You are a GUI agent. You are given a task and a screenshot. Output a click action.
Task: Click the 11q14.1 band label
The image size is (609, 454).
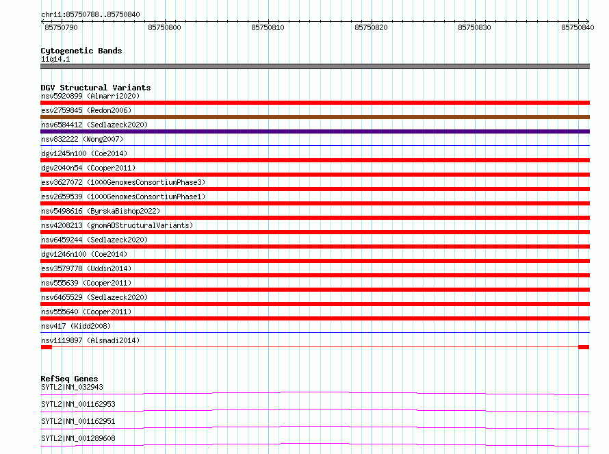[x=55, y=59]
